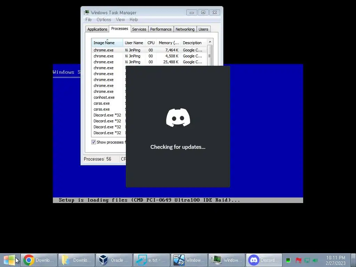Click the green CPU meter tray icon
The image size is (356, 267).
[x=288, y=260]
